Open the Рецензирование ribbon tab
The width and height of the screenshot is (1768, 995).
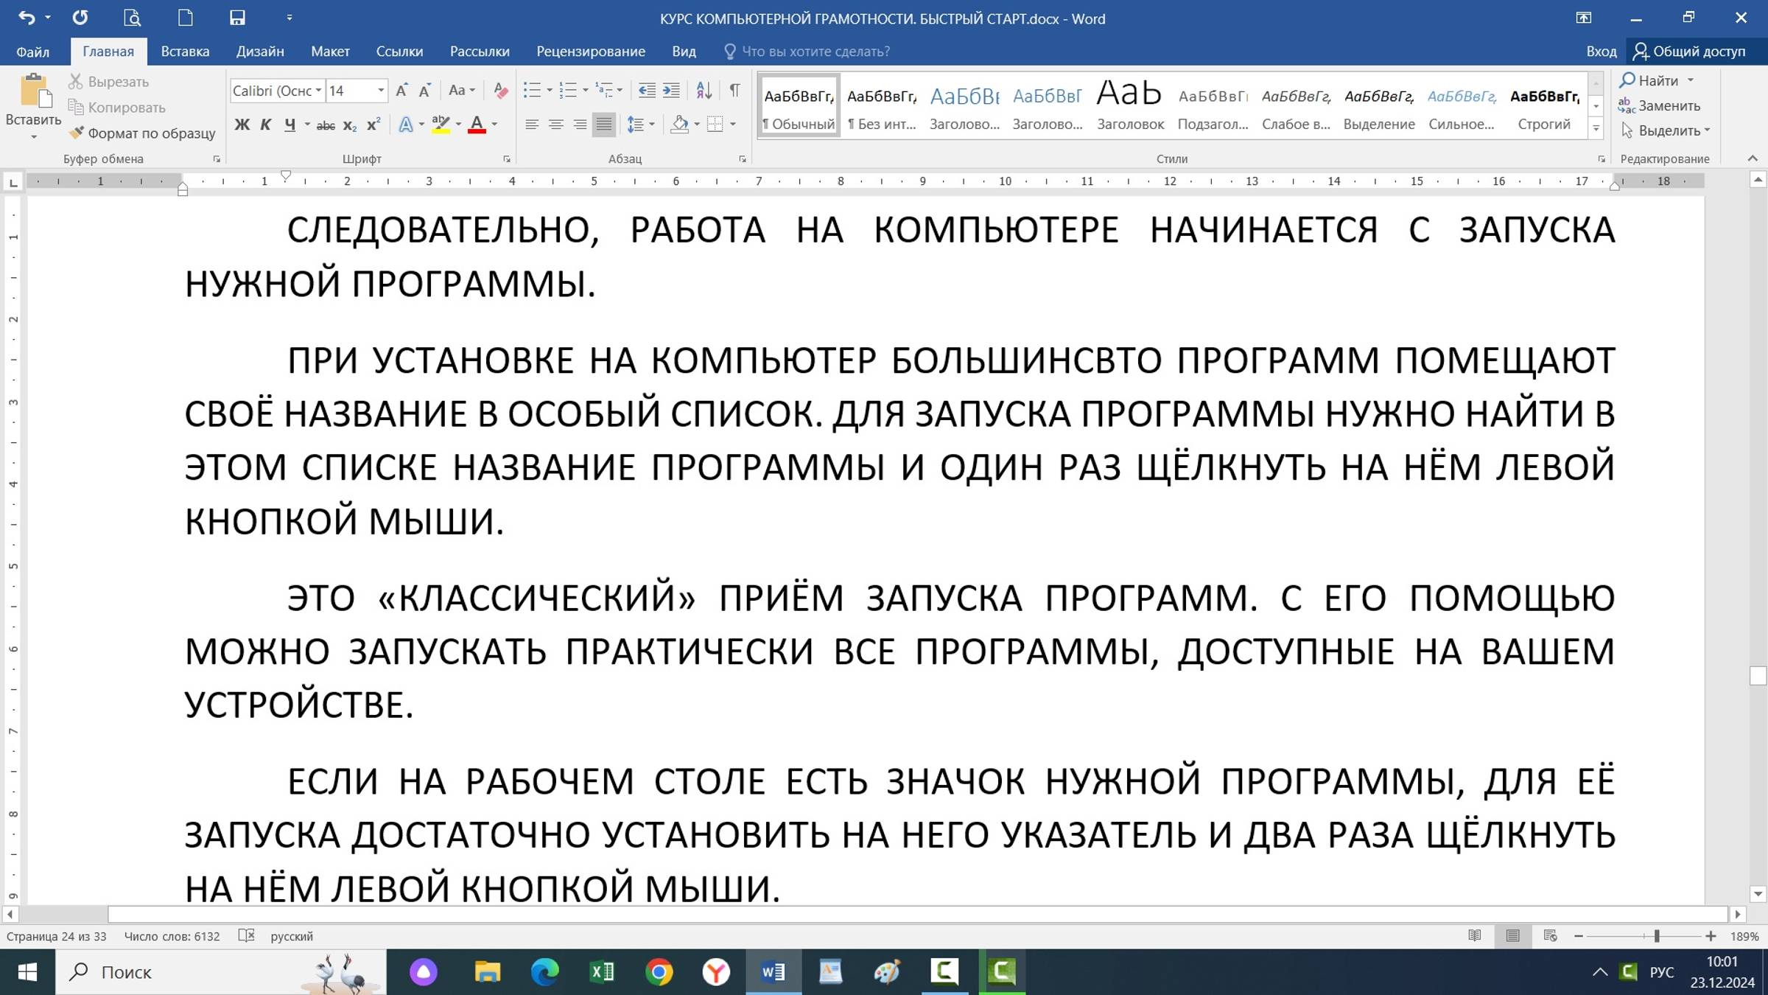click(590, 52)
